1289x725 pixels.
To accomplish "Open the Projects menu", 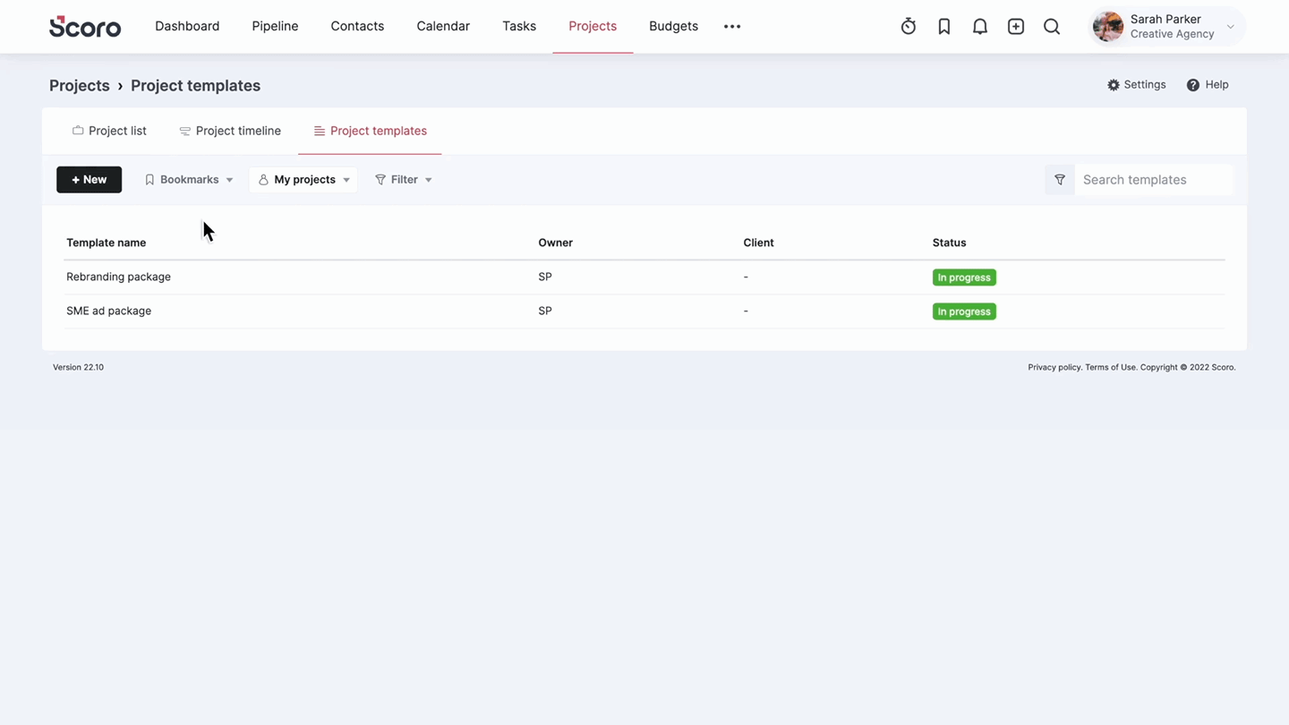I will click(593, 26).
